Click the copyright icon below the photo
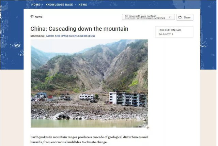 pyautogui.click(x=147, y=128)
